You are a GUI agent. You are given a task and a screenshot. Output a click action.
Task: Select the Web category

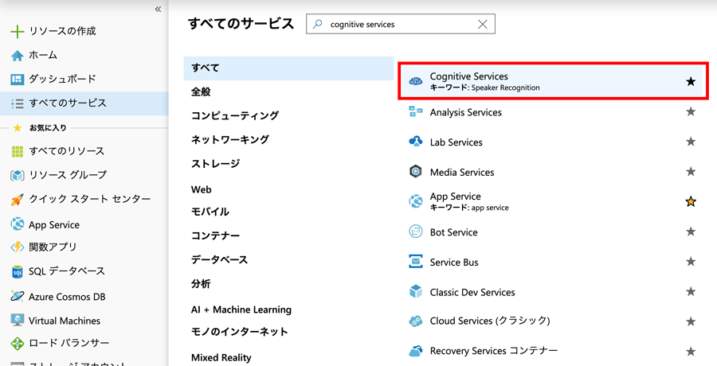coord(202,189)
